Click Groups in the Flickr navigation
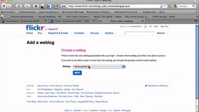199x112 pixels. (95, 33)
